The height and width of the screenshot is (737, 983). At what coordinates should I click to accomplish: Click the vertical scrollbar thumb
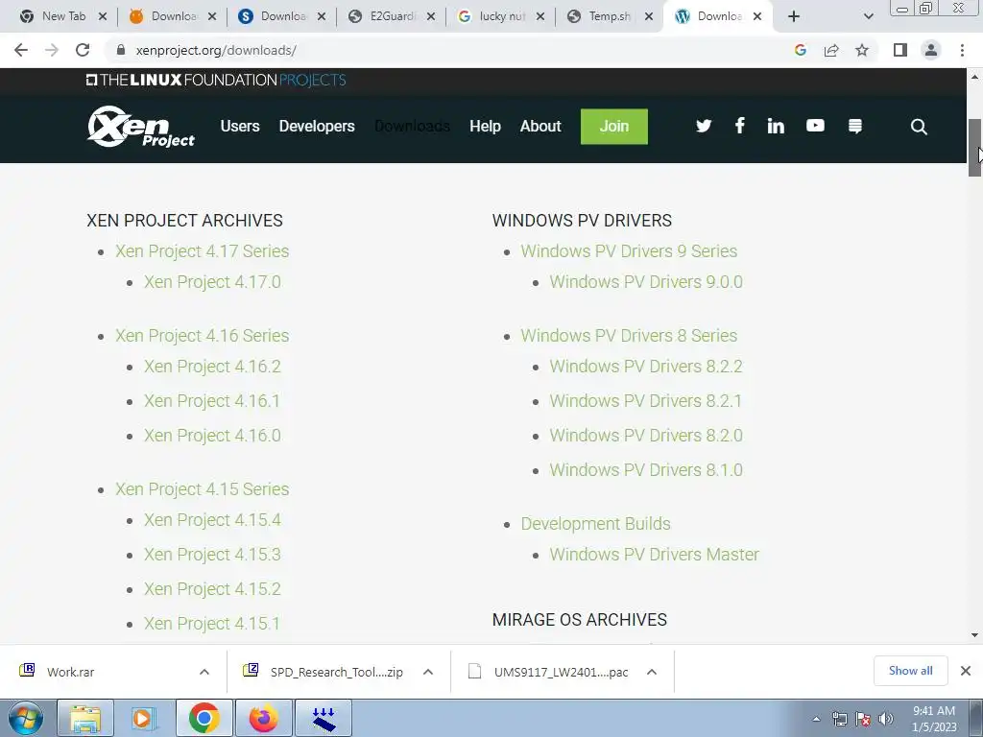pos(975,148)
